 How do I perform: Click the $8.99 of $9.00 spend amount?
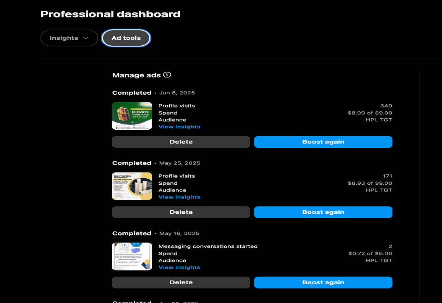(369, 113)
